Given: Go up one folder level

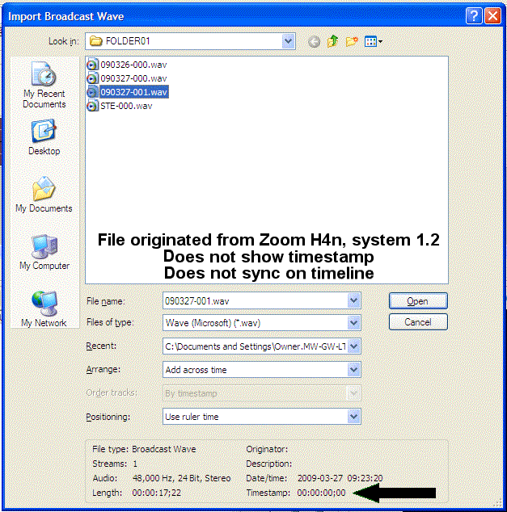Looking at the screenshot, I should pos(333,41).
